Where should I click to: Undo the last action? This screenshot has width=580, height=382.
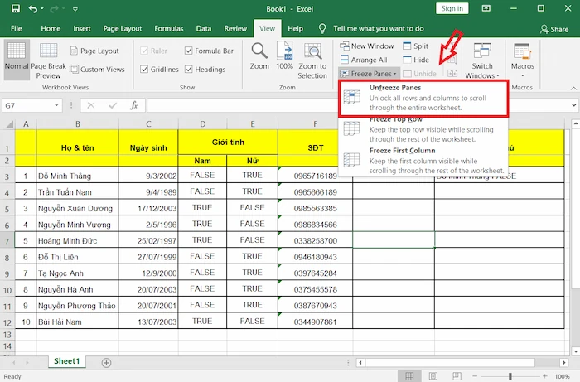tap(33, 8)
